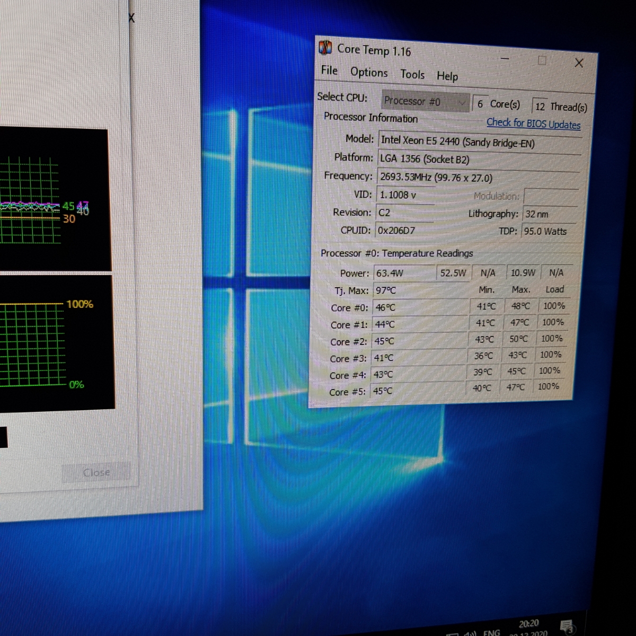Open the Tools menu
Screen dimensions: 636x636
point(412,74)
